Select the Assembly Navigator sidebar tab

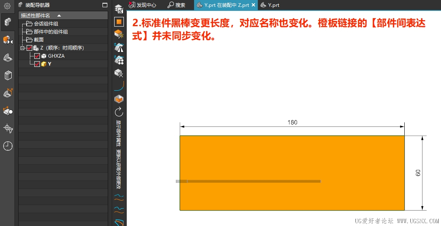click(8, 22)
